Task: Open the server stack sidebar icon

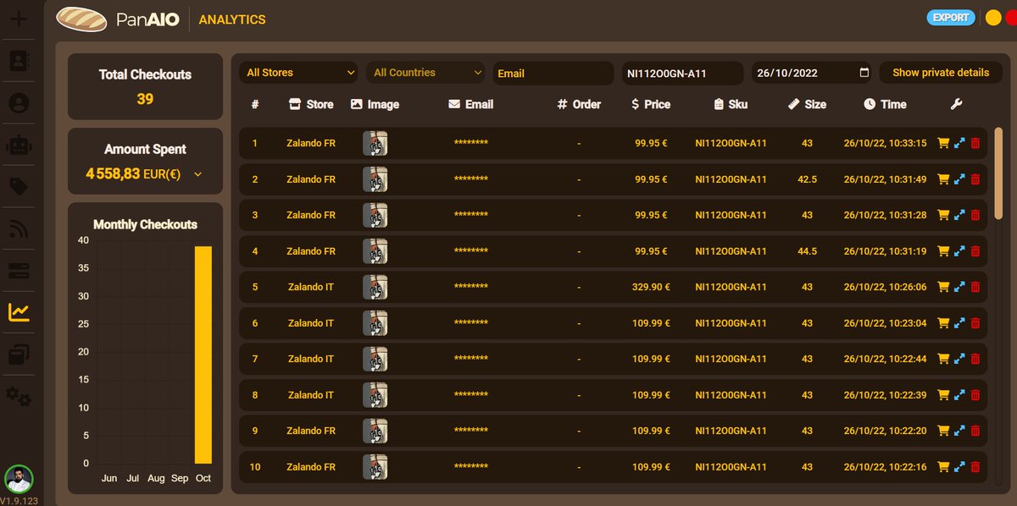Action: (x=19, y=271)
